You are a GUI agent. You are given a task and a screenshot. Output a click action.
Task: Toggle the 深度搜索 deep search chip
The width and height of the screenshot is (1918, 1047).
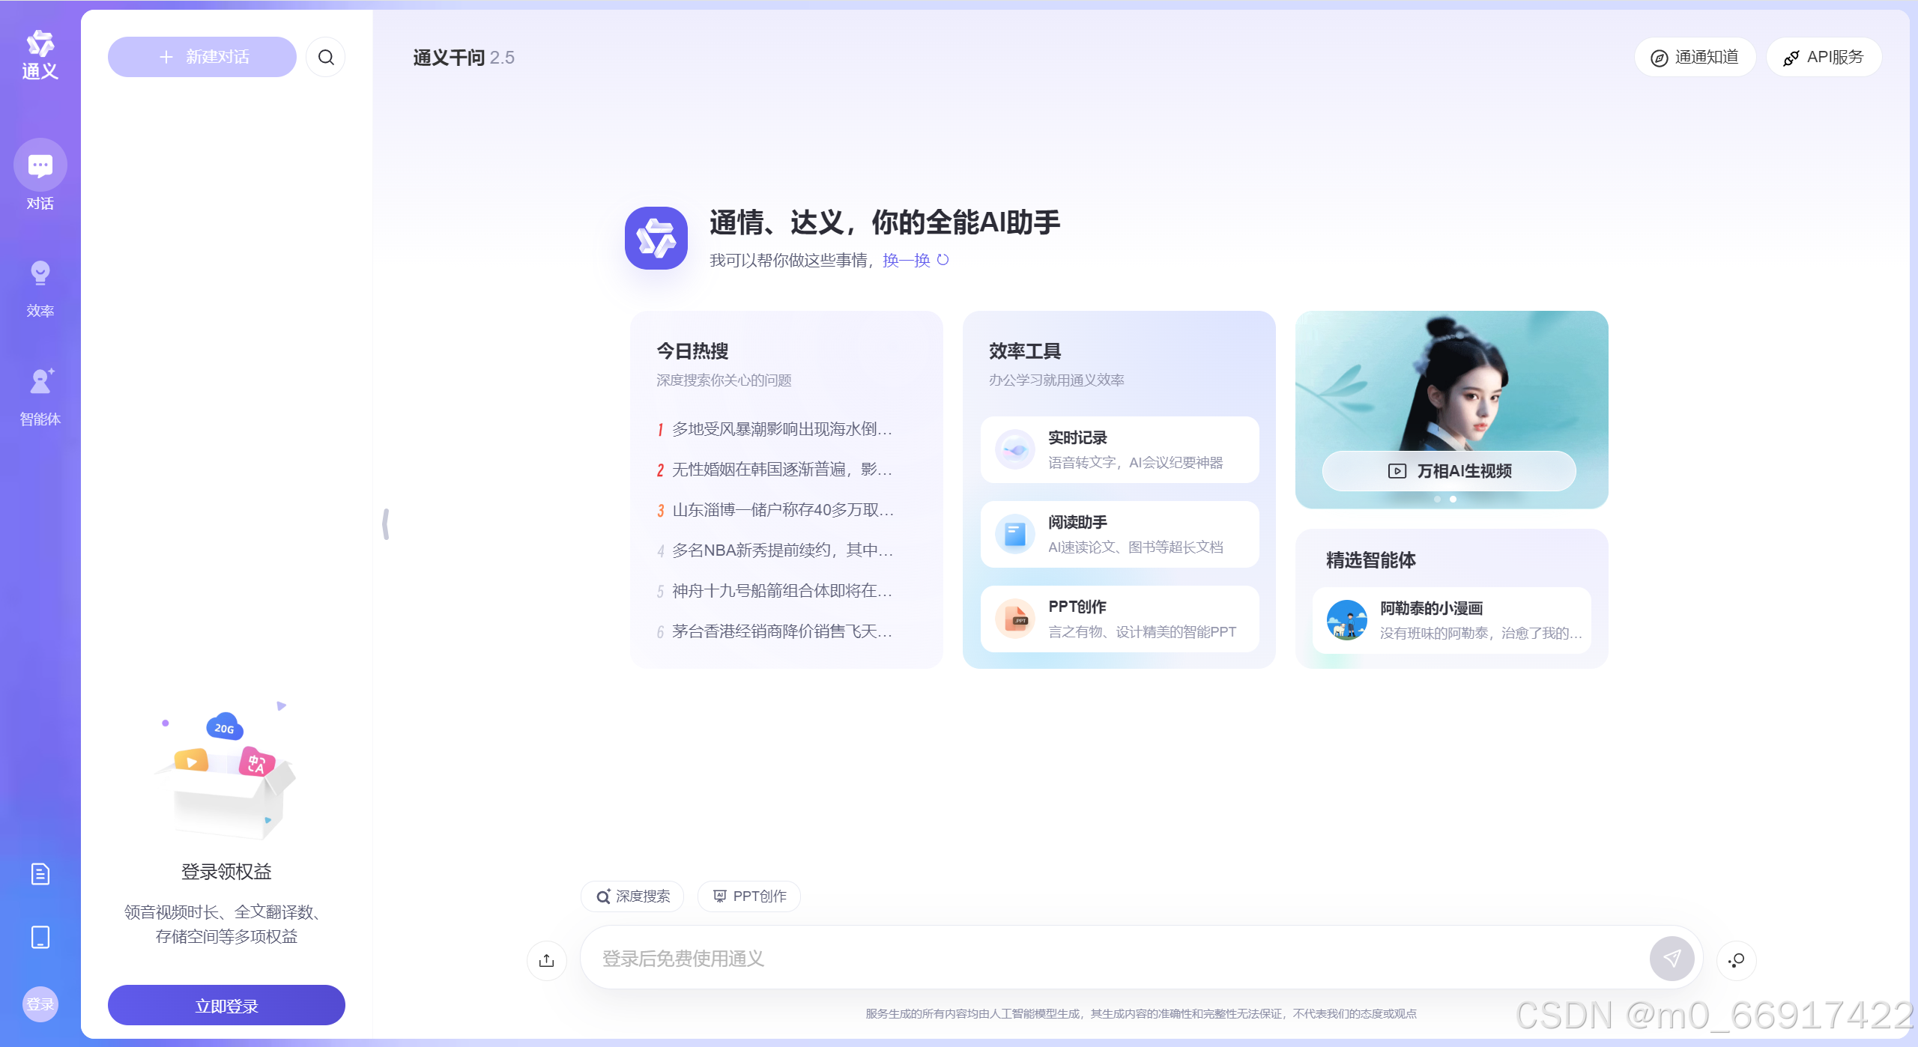(x=632, y=896)
